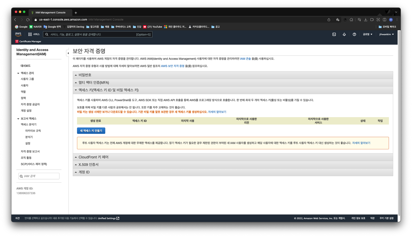Viewport: 412px width, 237px height.
Task: Open the 글로벌 region dropdown
Action: [x=367, y=34]
